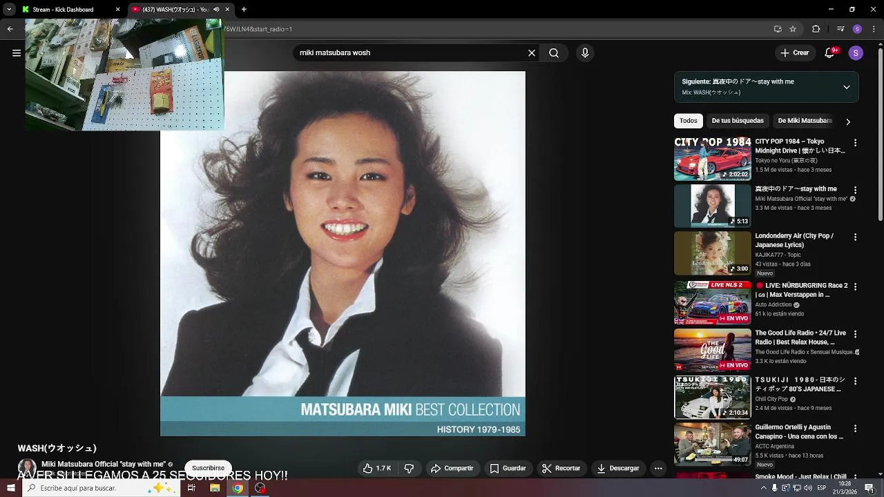Show more filter chips with right chevron

coord(848,121)
